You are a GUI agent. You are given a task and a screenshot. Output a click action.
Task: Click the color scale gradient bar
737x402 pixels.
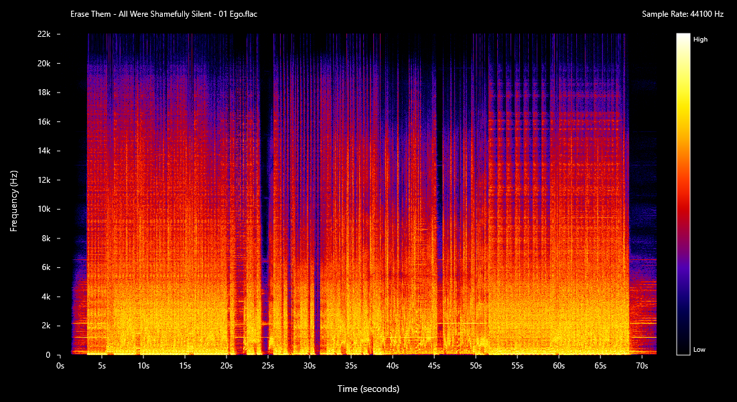683,194
